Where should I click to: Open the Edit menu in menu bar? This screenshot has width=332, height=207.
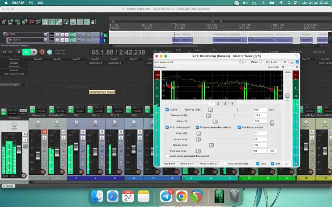40,2
